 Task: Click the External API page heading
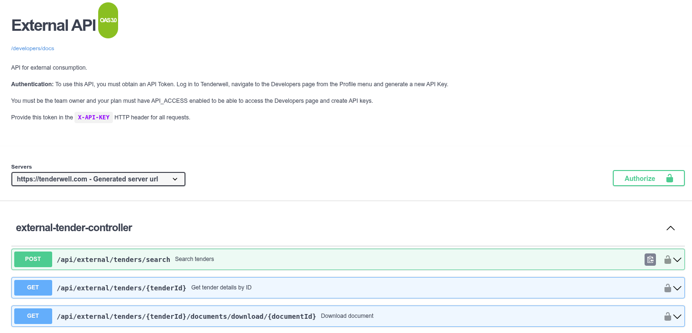point(53,25)
